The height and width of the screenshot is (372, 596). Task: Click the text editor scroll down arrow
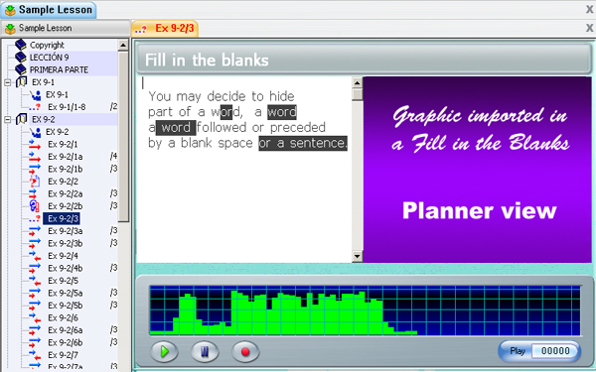pos(357,257)
